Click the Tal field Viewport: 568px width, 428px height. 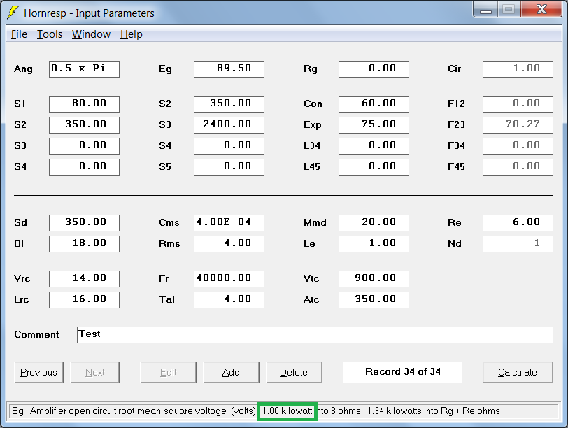(229, 300)
